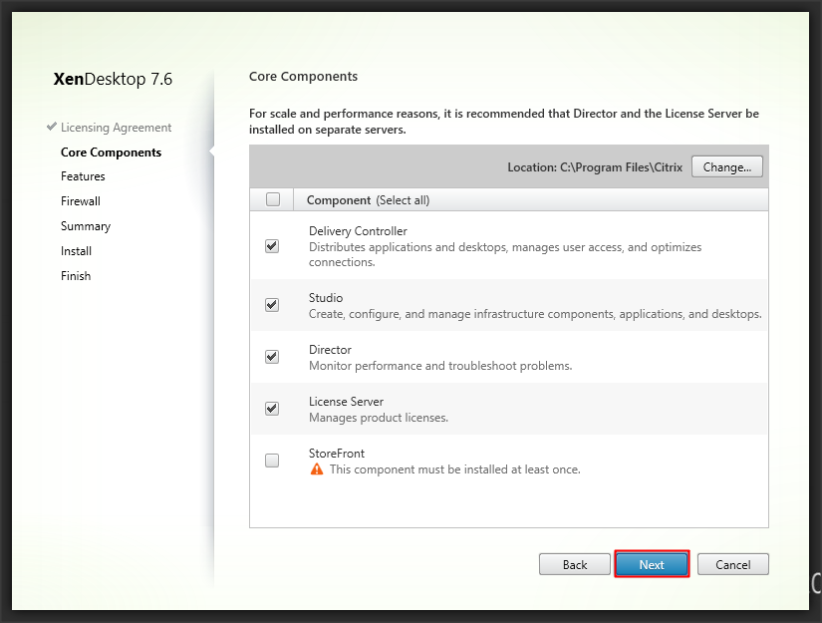Enable the StoreFront component checkbox
The height and width of the screenshot is (623, 822).
click(x=272, y=461)
